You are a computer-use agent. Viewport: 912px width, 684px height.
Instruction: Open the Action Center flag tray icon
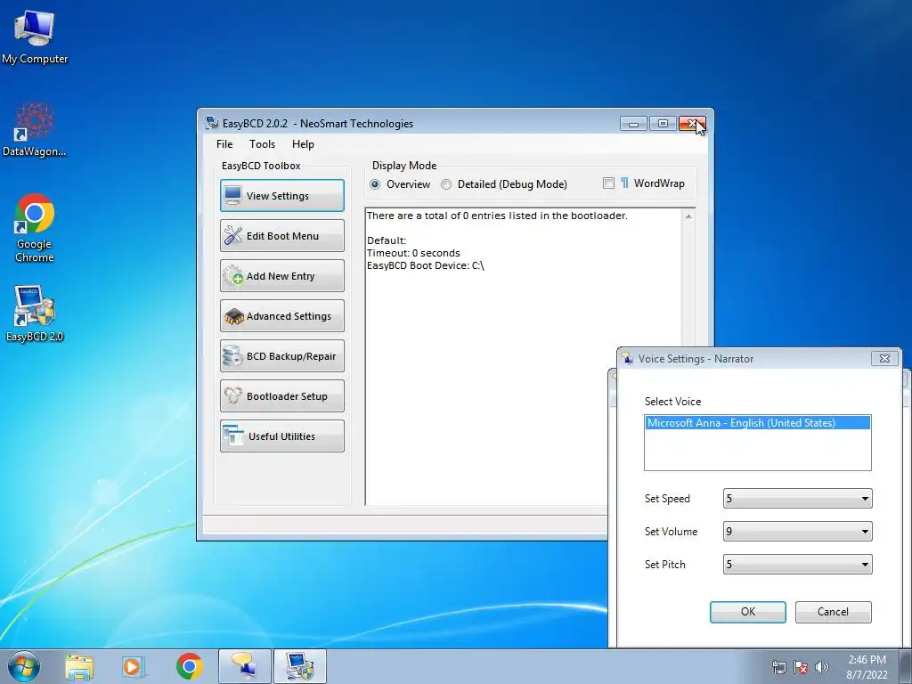(x=801, y=667)
